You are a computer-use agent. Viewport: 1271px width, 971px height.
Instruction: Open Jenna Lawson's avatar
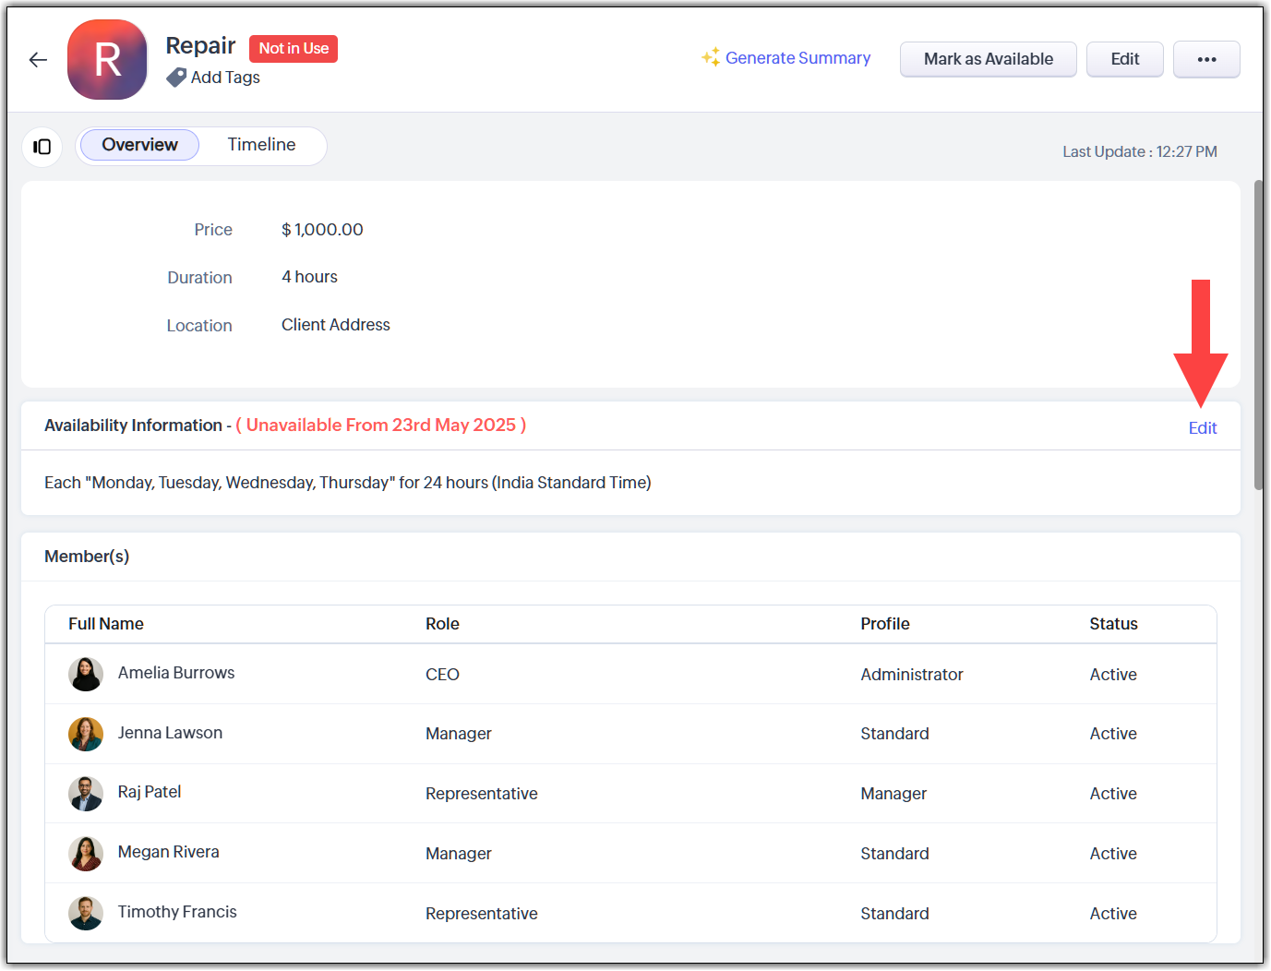[x=86, y=734]
